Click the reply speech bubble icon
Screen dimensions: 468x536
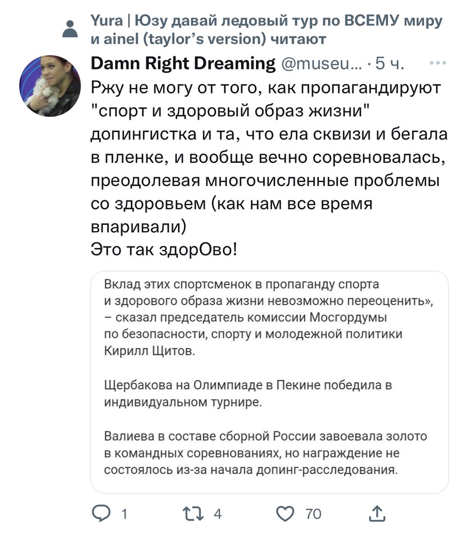click(x=101, y=513)
